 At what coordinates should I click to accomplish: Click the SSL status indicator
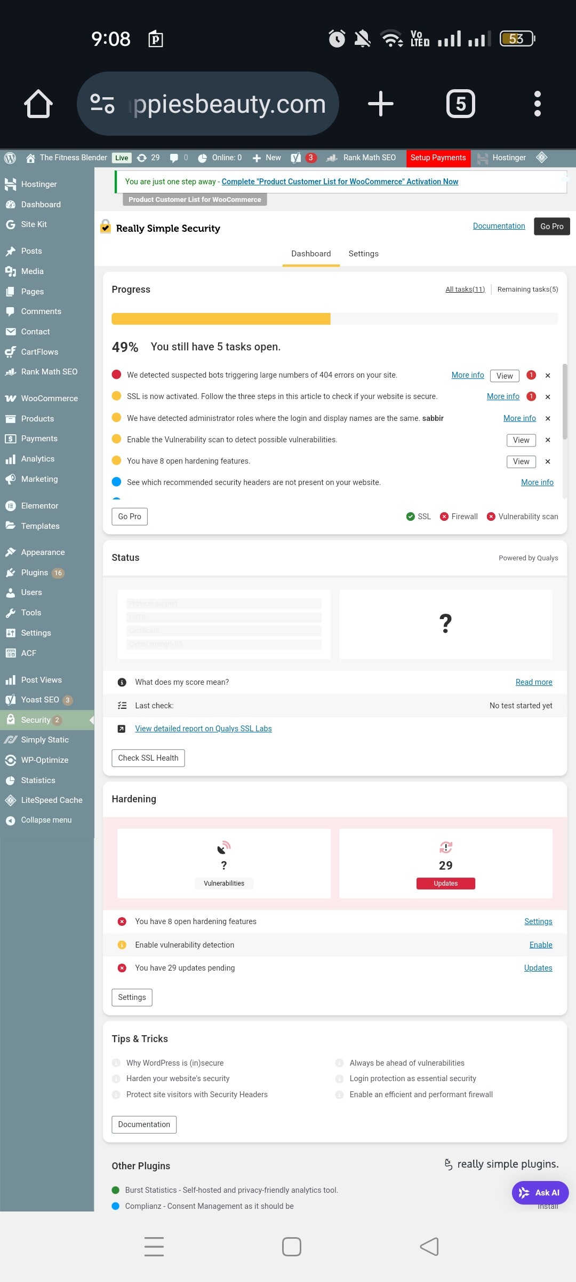point(419,517)
